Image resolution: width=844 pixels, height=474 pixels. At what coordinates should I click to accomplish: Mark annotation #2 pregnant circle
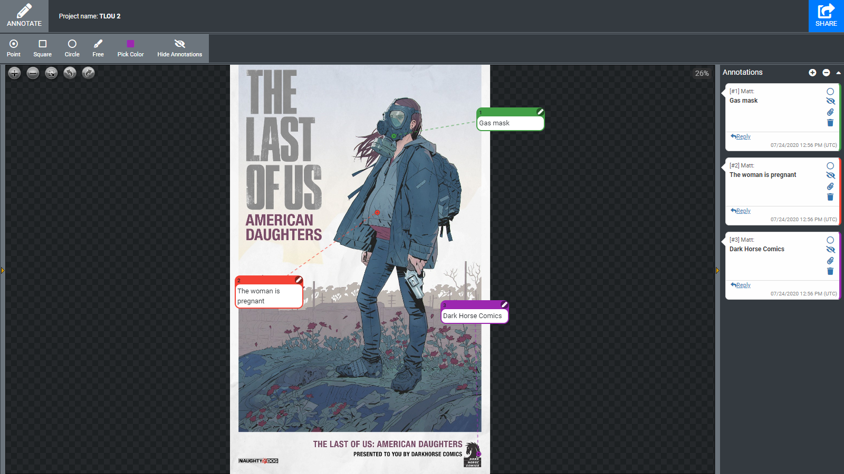pos(830,166)
